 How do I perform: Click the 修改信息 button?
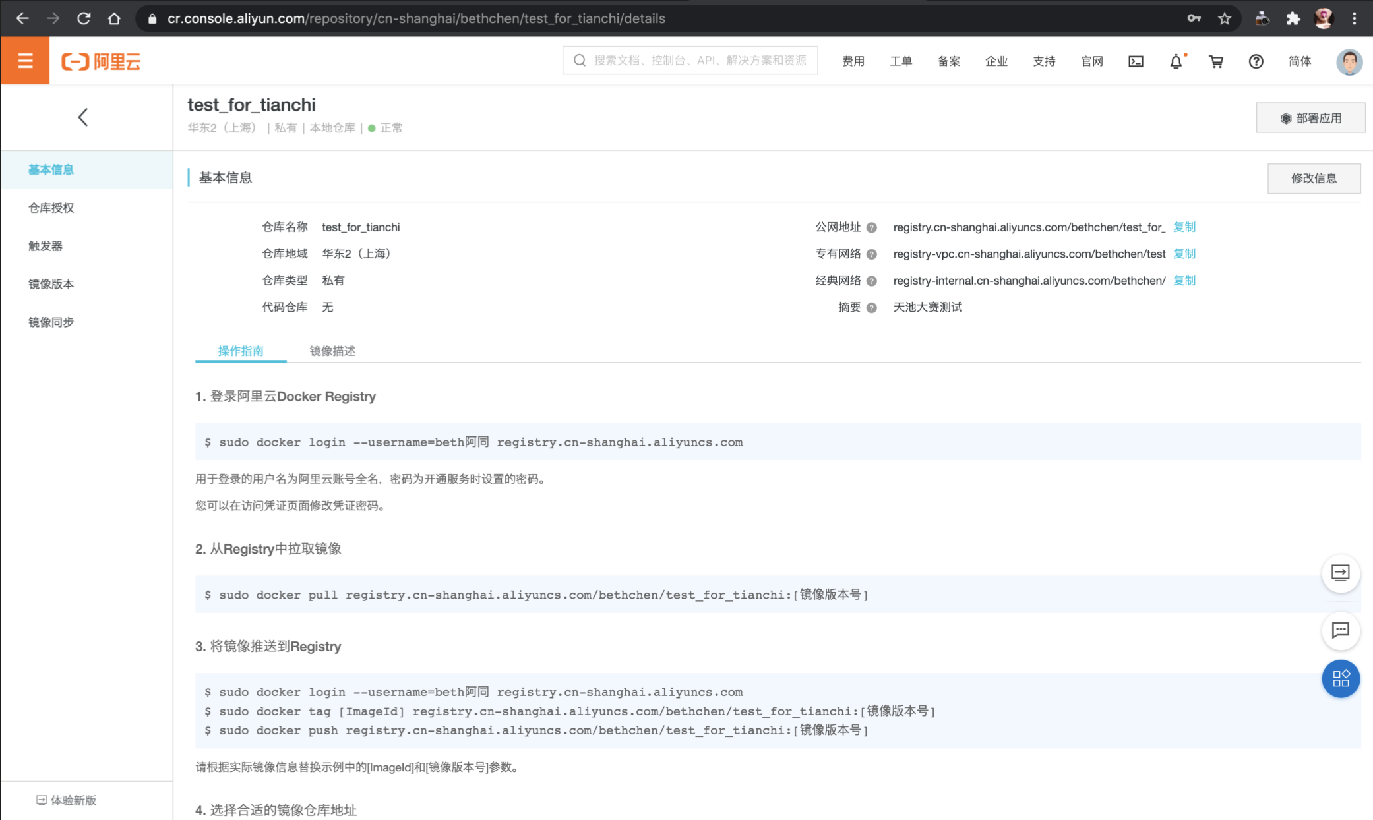(1313, 178)
